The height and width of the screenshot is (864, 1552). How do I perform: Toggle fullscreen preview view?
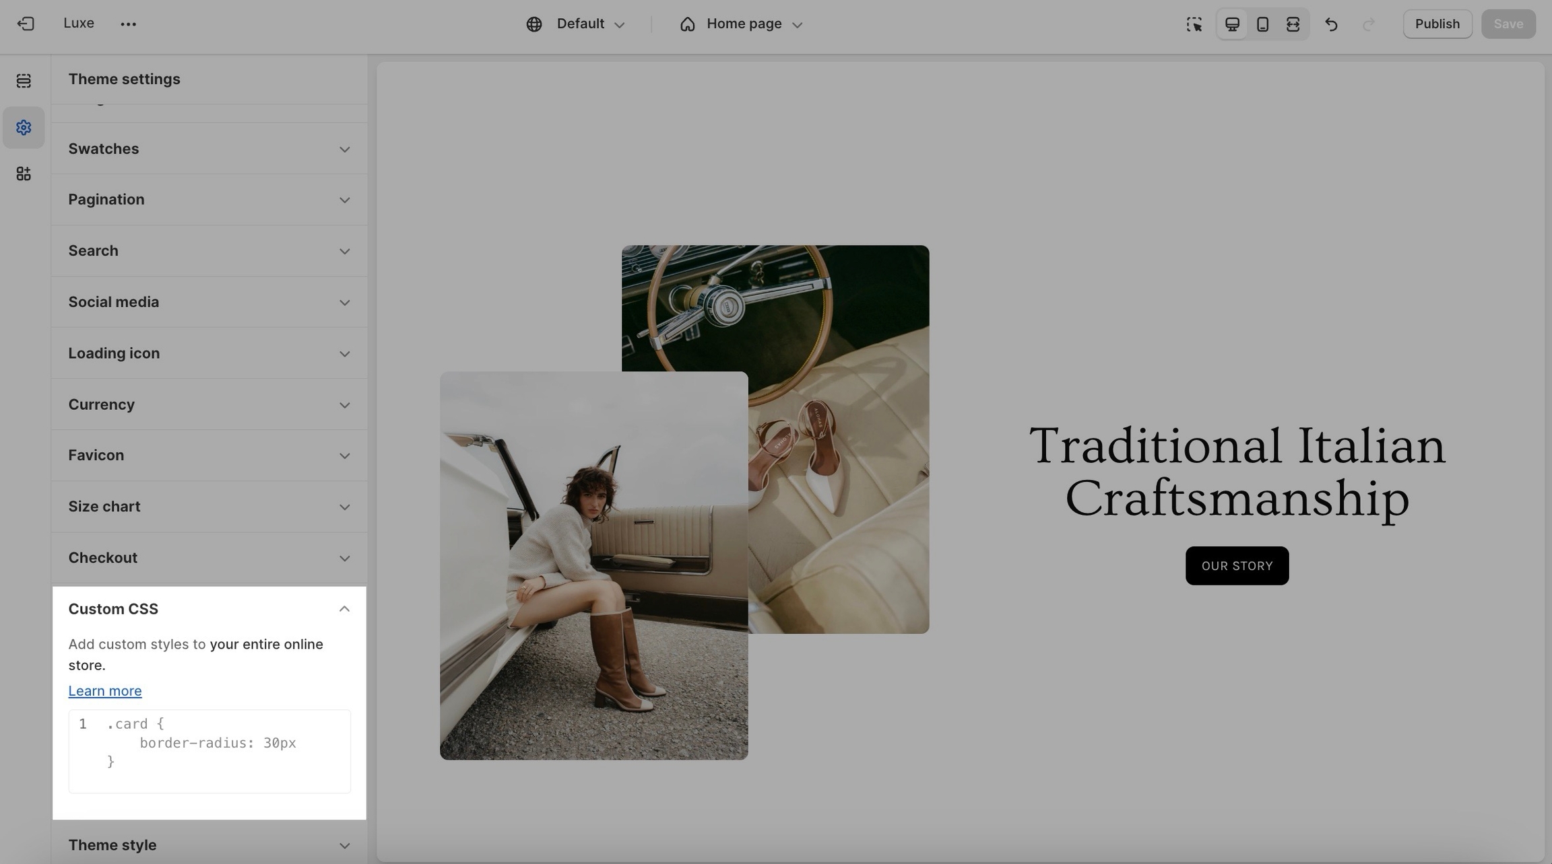click(1293, 24)
